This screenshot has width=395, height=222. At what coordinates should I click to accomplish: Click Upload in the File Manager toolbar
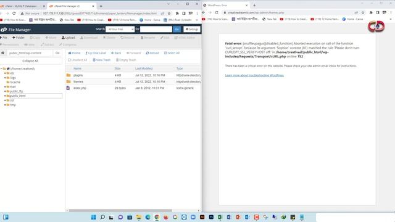pyautogui.click(x=69, y=38)
